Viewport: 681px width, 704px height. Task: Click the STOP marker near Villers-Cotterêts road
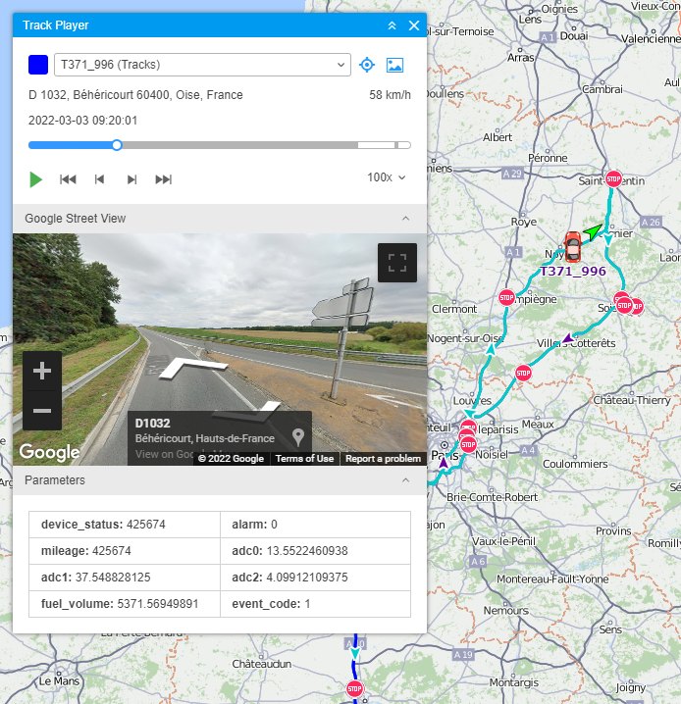523,373
